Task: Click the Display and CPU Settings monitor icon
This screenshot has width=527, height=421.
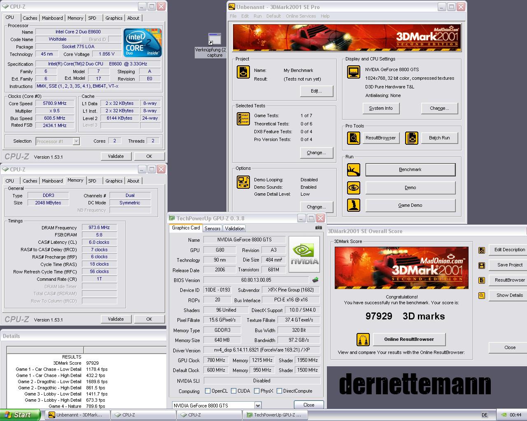Action: pos(353,72)
